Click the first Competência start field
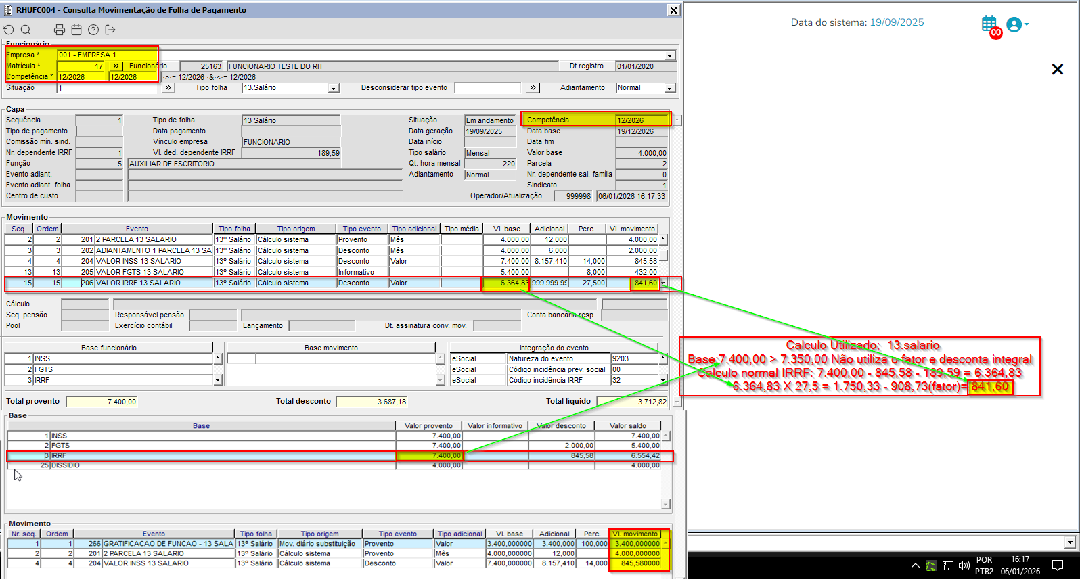Screen dimensions: 1080x579 tap(81, 77)
